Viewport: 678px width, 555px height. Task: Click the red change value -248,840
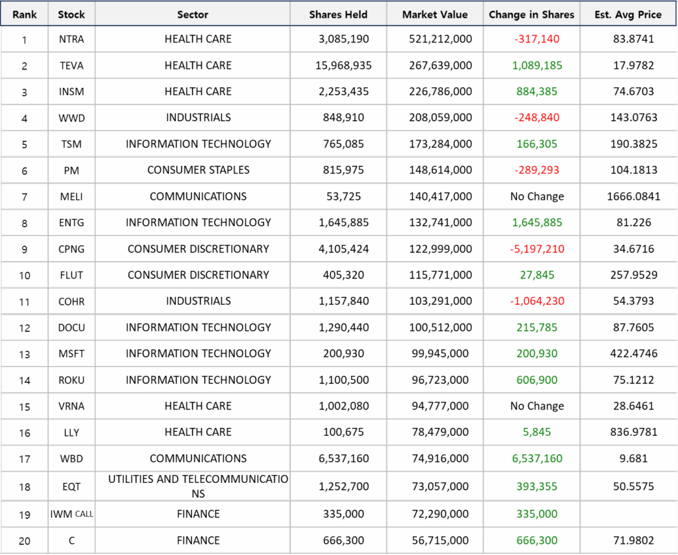[x=536, y=118]
